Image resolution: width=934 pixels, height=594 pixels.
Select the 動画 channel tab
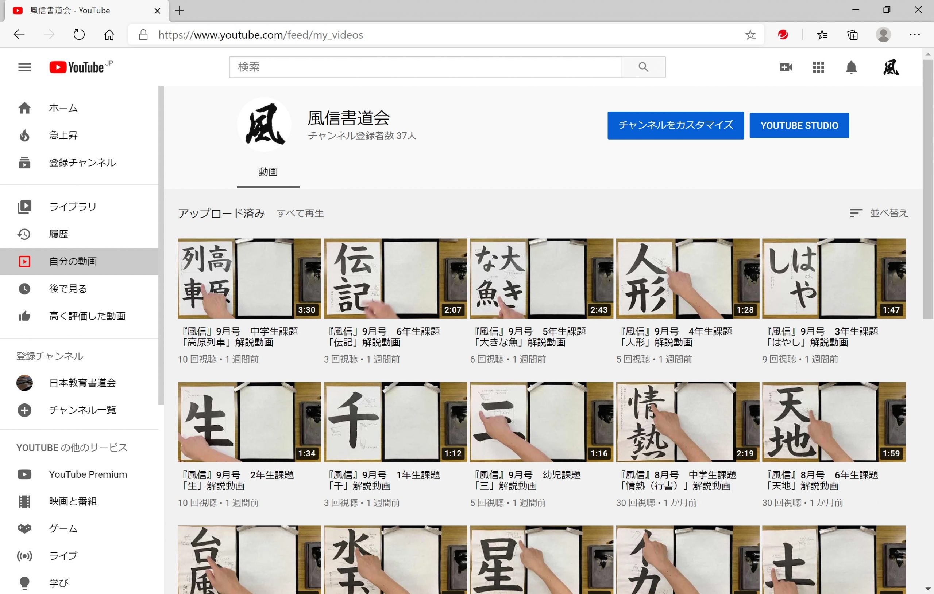(268, 172)
